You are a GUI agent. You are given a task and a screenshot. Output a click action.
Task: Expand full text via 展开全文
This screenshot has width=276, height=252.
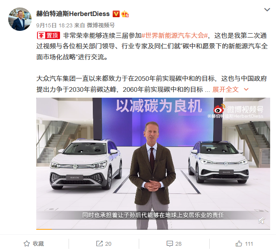click(225, 89)
